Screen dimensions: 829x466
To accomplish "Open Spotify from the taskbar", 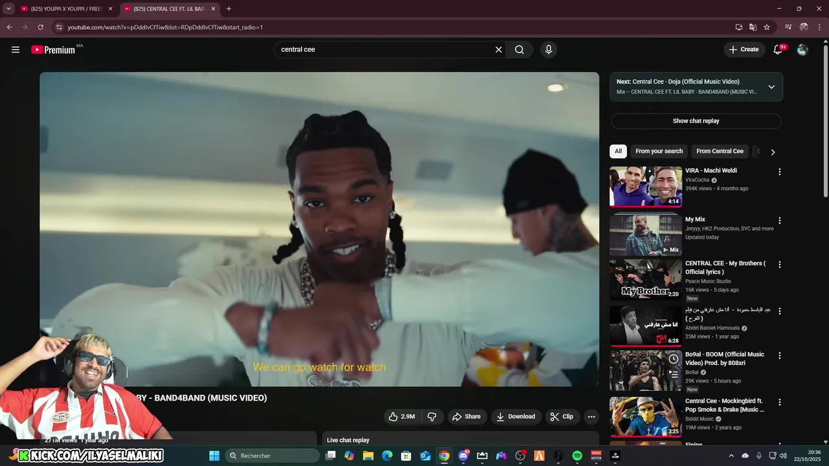I will coord(577,456).
